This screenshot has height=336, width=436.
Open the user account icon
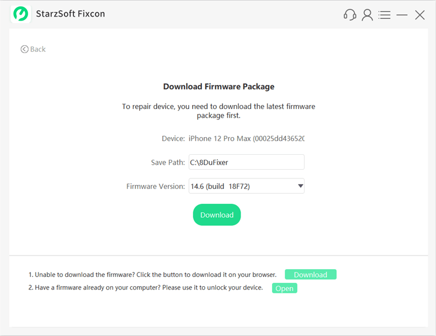[x=367, y=15]
